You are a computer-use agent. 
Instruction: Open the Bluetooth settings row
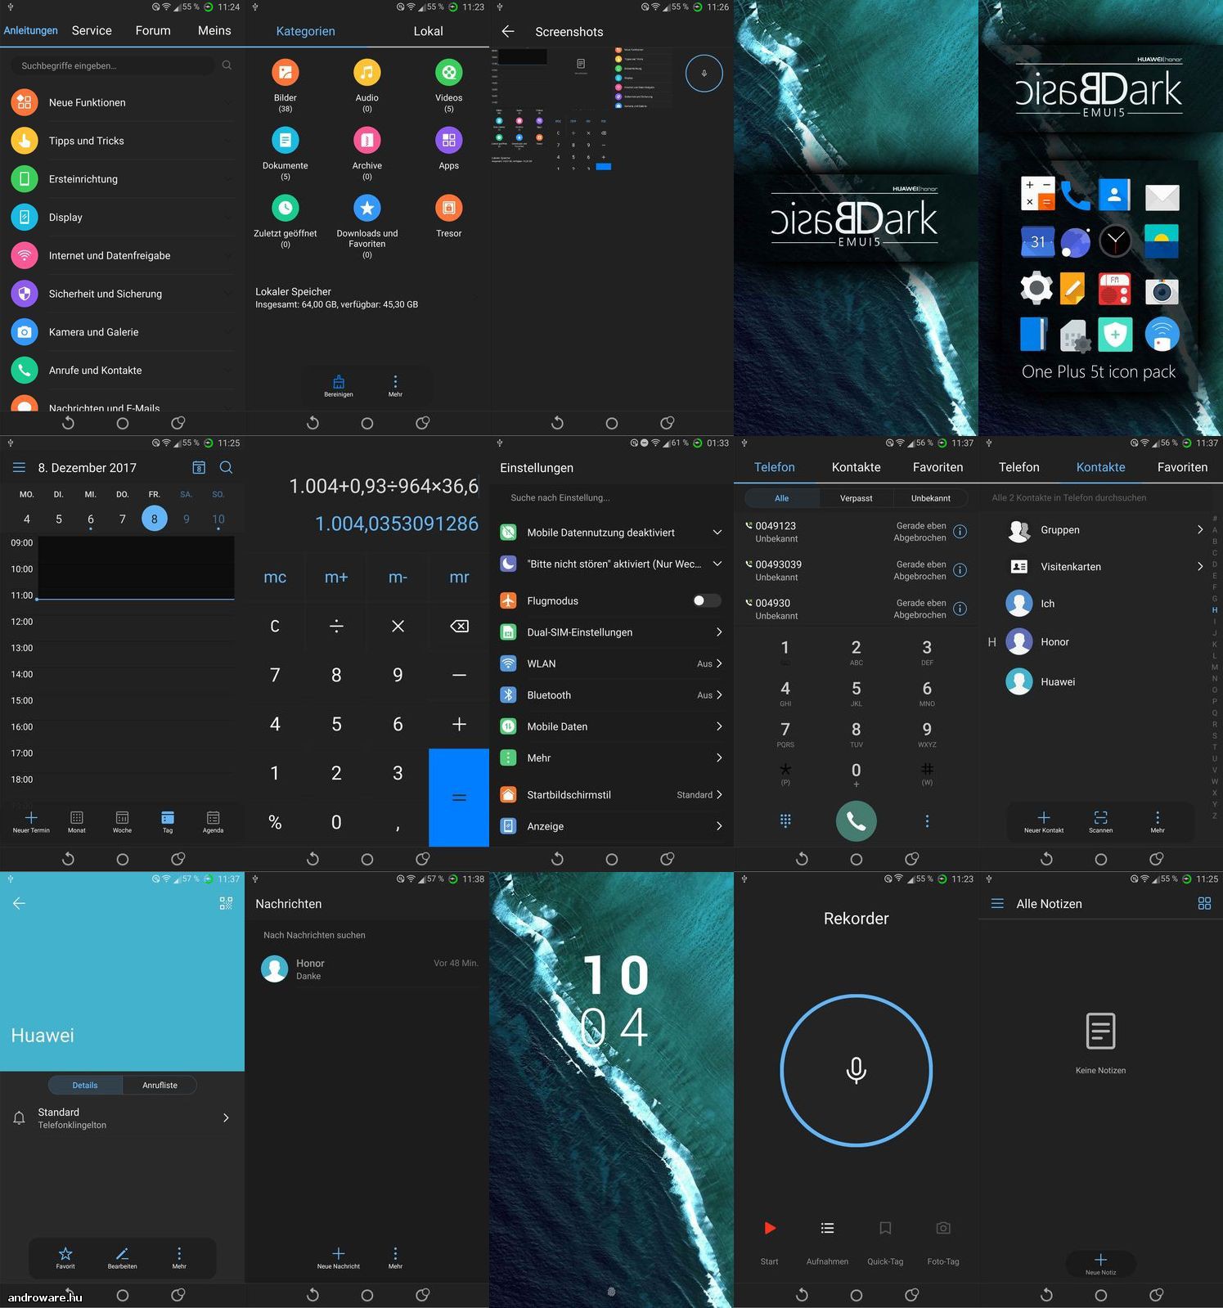click(611, 695)
